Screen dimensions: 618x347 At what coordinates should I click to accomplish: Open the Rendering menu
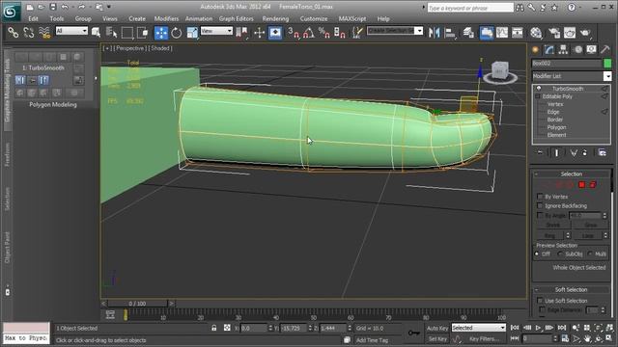point(275,18)
